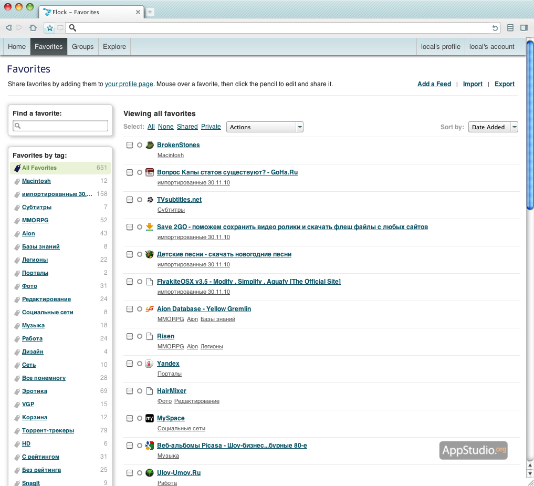This screenshot has width=534, height=486.
Task: Select the Risen favorite checkbox
Action: (x=130, y=336)
